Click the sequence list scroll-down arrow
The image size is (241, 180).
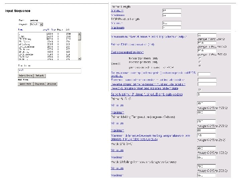[79, 59]
